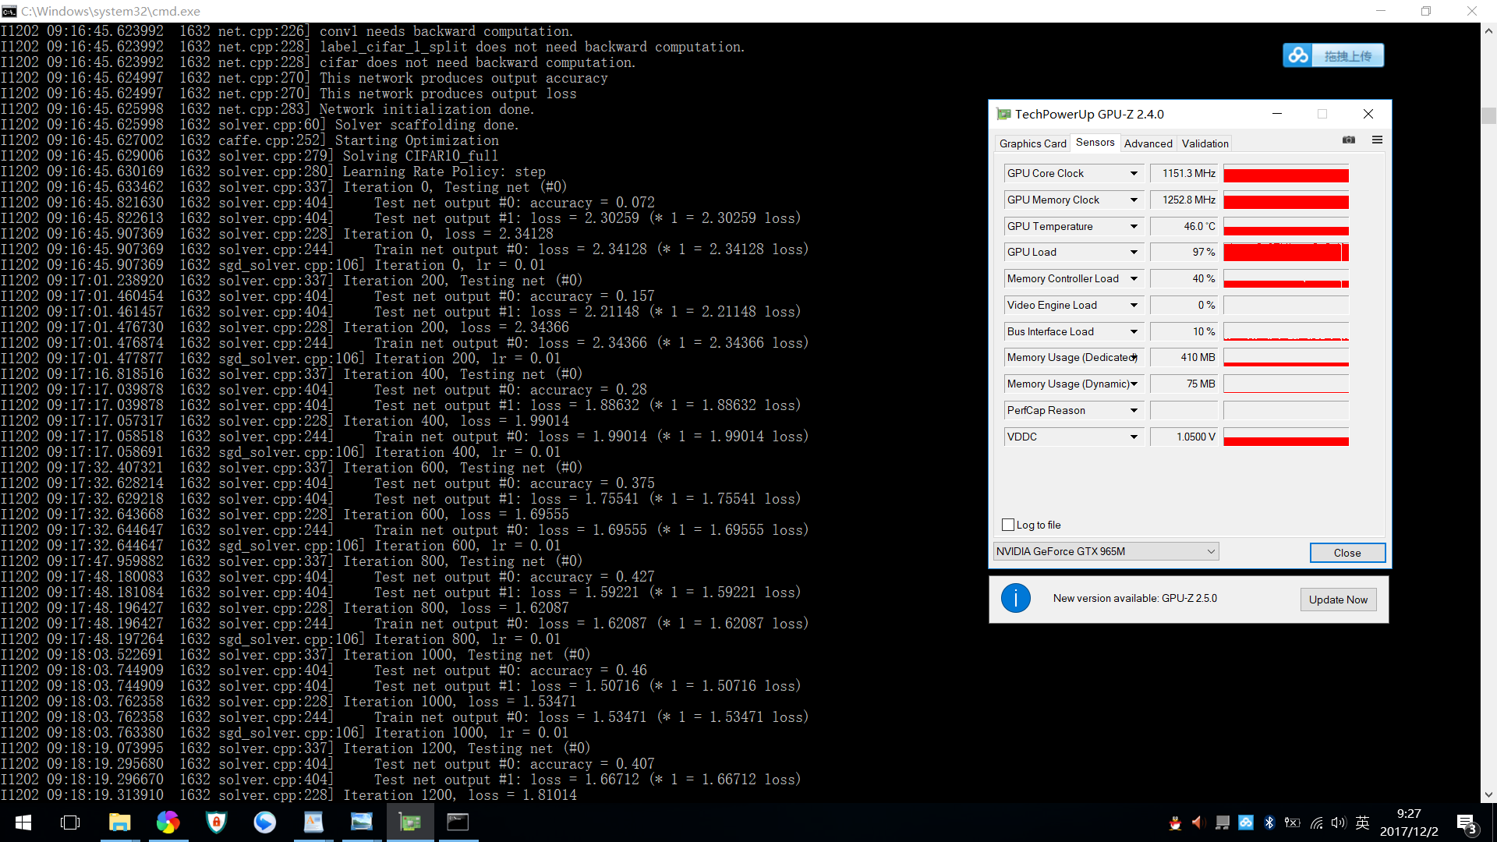This screenshot has width=1497, height=842.
Task: Expand the GPU Temperature sensor dropdown
Action: pyautogui.click(x=1134, y=227)
